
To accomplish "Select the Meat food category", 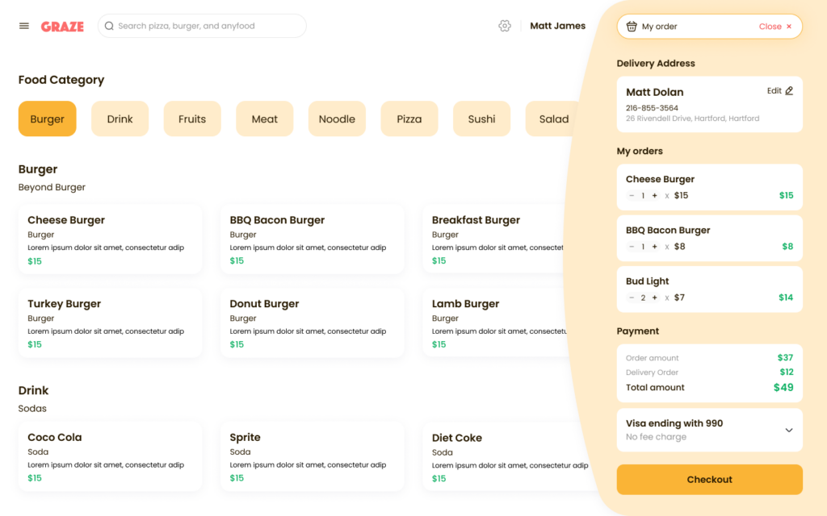I will point(264,119).
